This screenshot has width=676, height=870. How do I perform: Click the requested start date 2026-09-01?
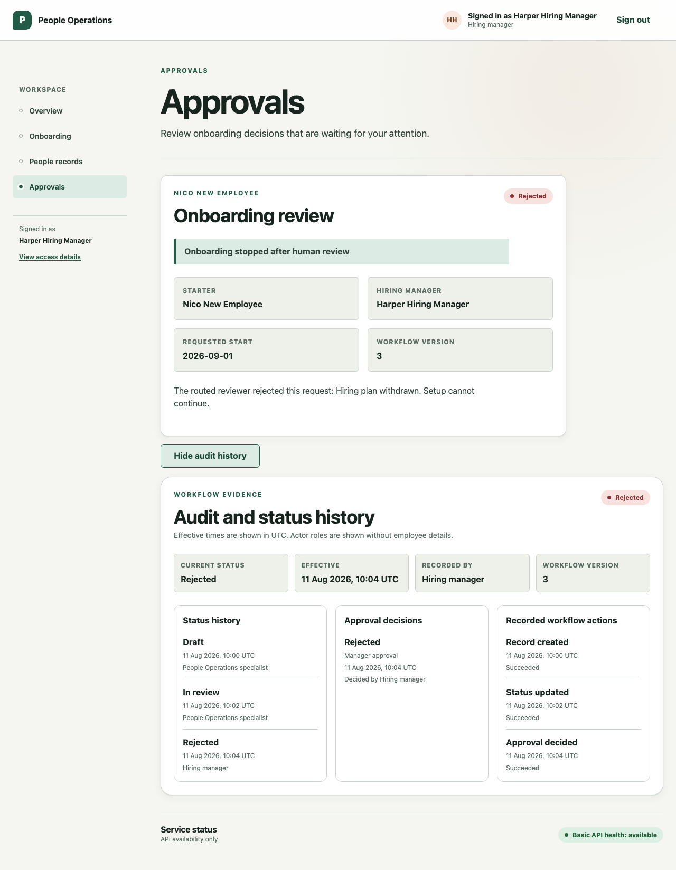pyautogui.click(x=208, y=356)
